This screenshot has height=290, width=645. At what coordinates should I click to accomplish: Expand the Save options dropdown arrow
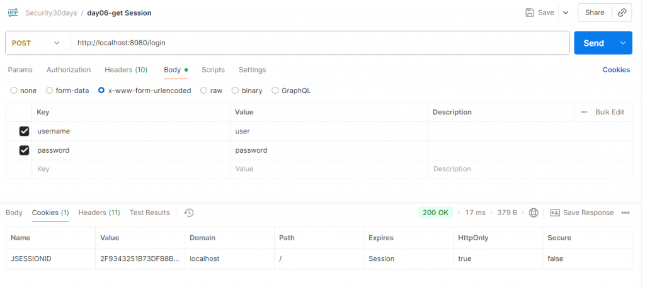pos(565,13)
